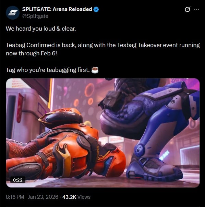Open the 43.2K Views count
The height and width of the screenshot is (207, 205).
(x=76, y=197)
